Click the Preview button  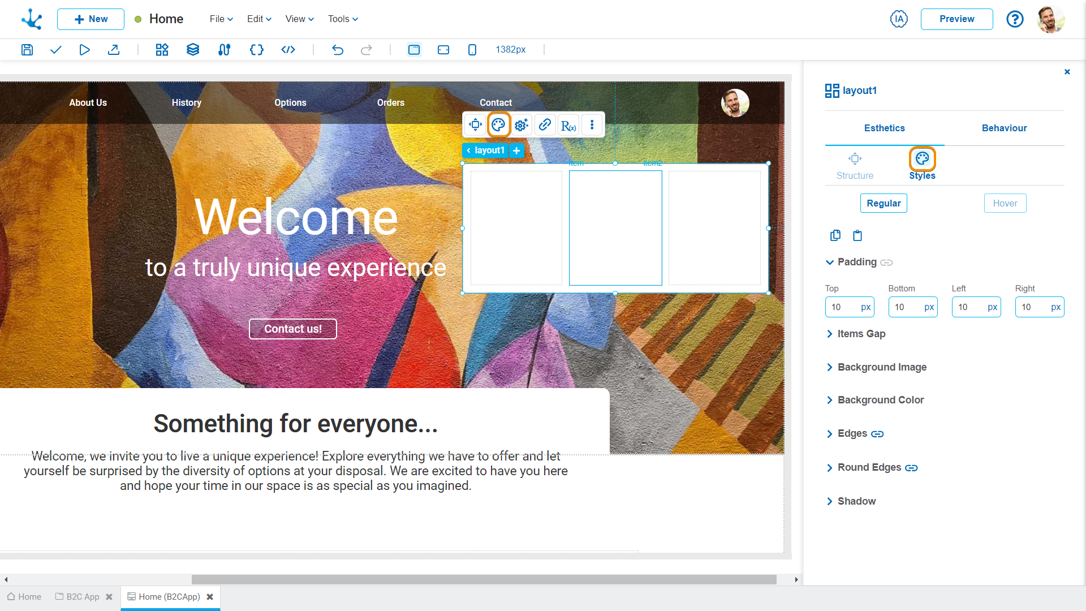(x=957, y=19)
